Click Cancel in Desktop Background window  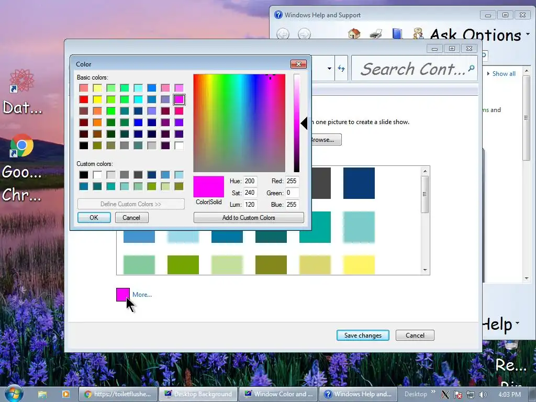pos(415,336)
